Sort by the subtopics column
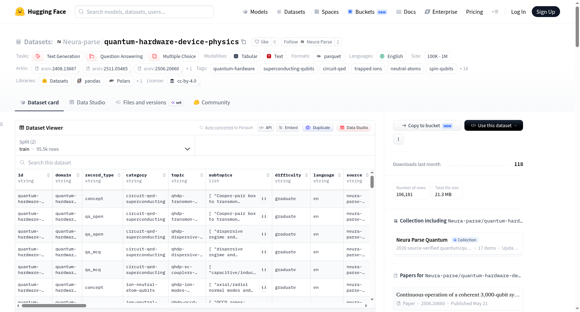Viewport: 580px width, 312px height. click(268, 175)
